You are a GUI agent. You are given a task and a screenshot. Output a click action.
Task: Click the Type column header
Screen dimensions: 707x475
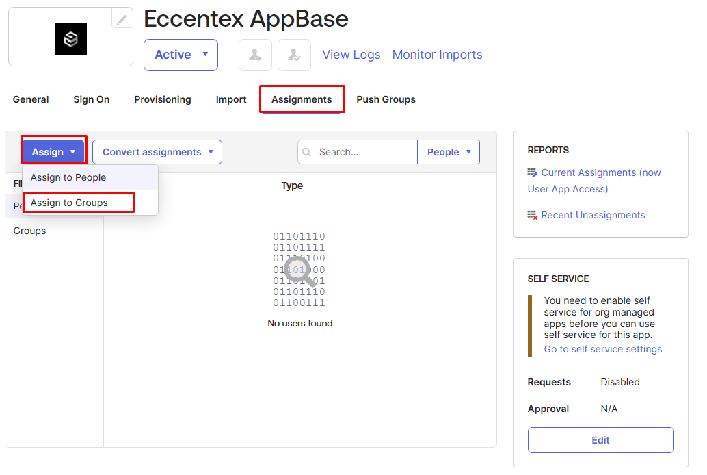292,185
